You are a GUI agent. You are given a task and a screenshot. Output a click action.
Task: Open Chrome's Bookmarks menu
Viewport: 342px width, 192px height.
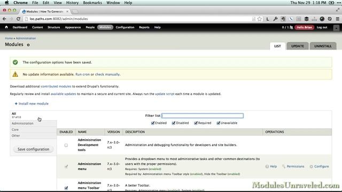point(92,3)
